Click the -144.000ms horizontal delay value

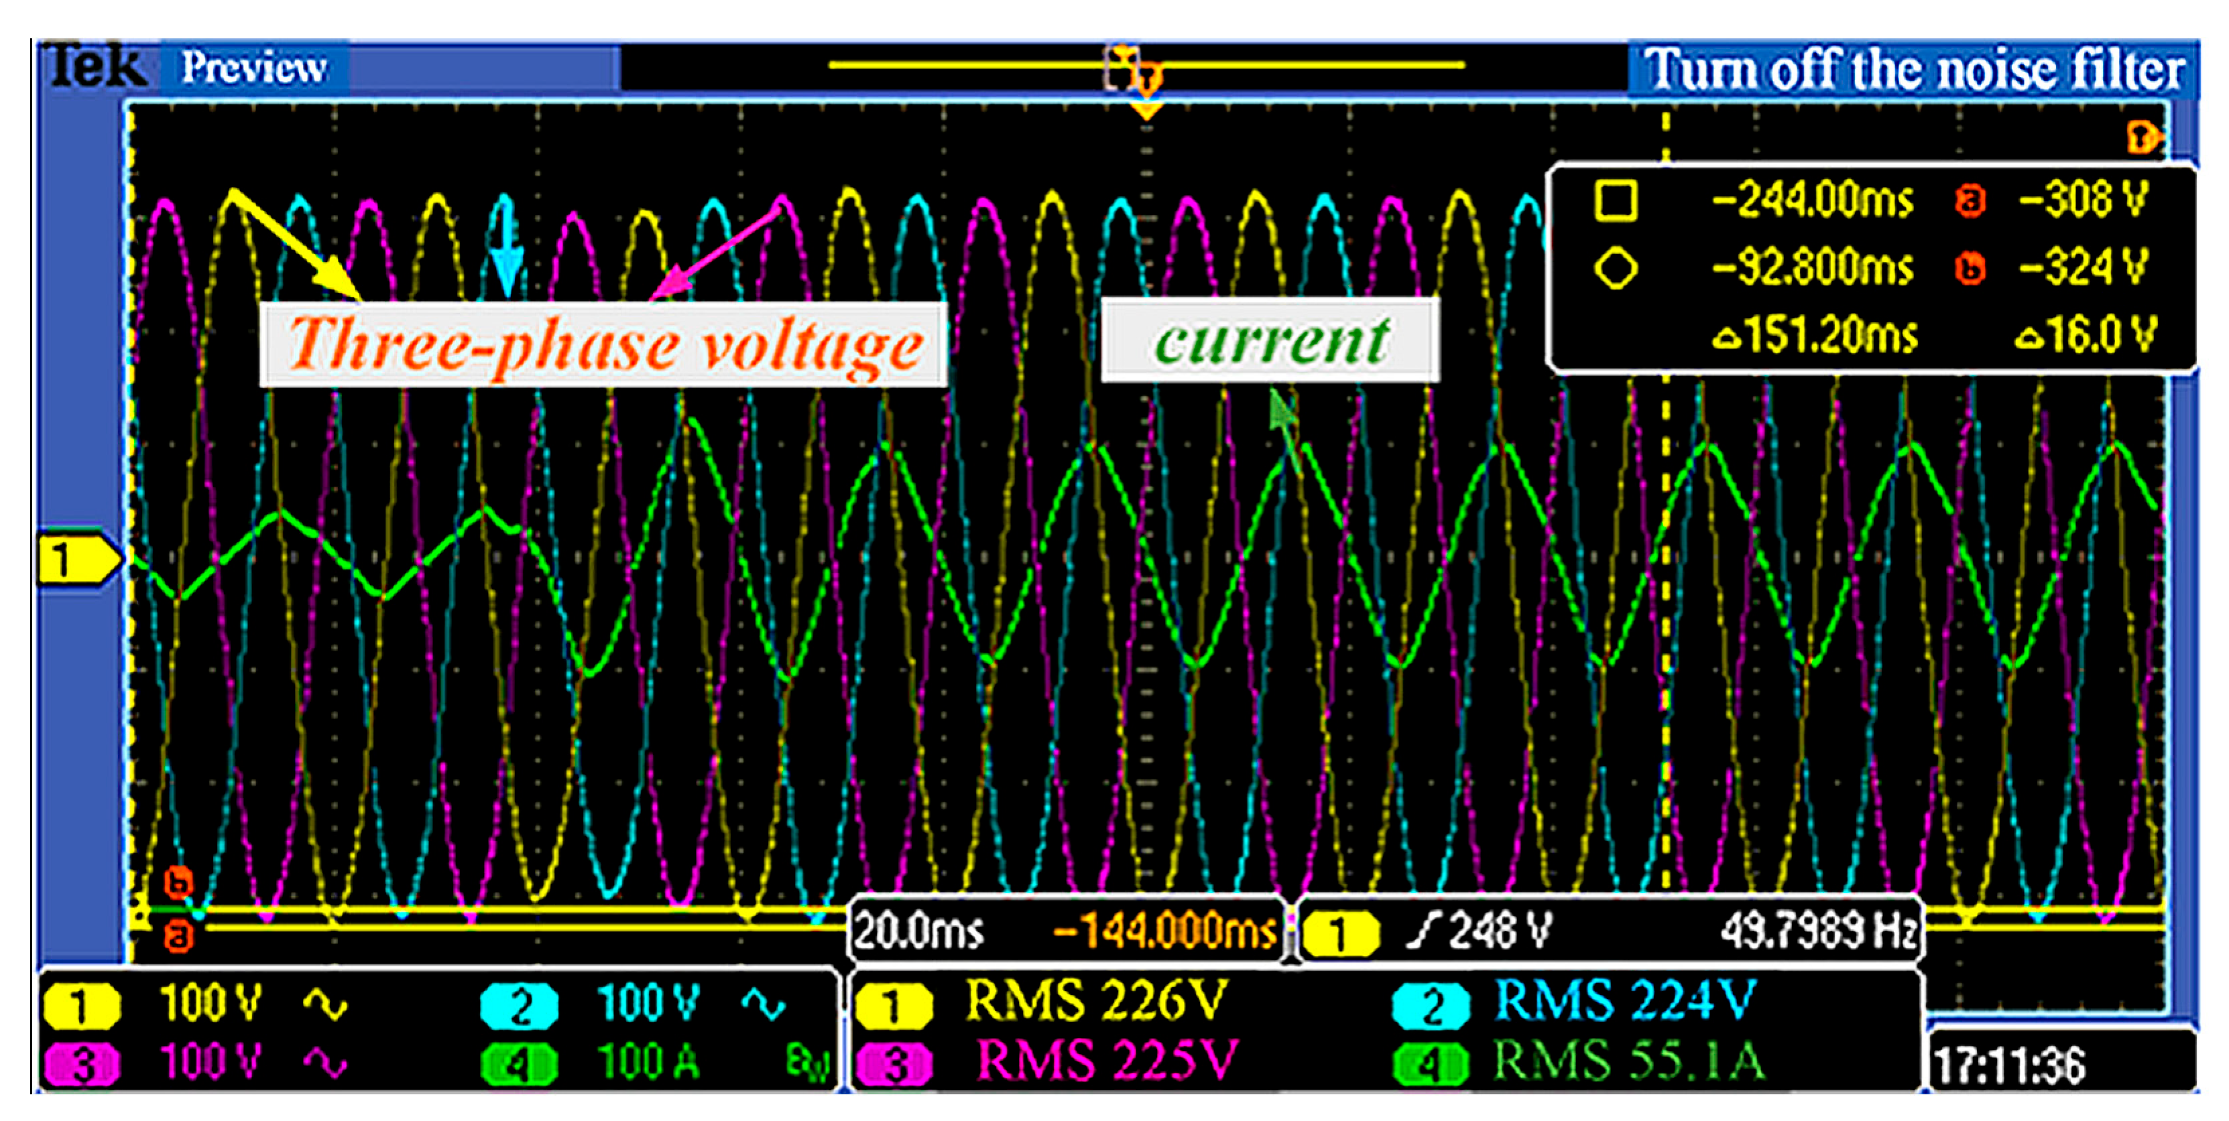1164,933
